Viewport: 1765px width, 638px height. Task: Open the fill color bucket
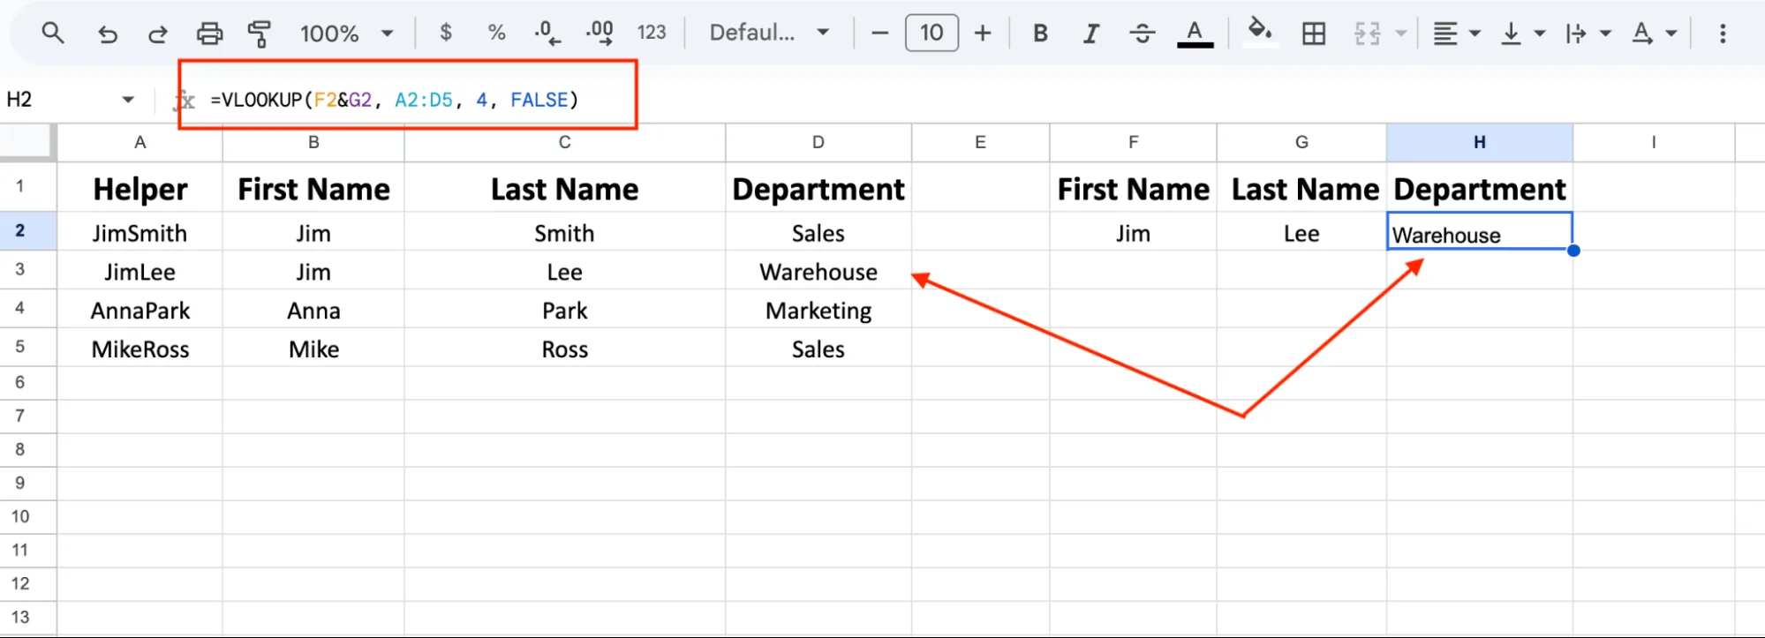1260,32
